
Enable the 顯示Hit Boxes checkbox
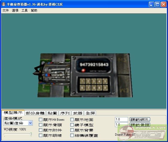pos(41,120)
